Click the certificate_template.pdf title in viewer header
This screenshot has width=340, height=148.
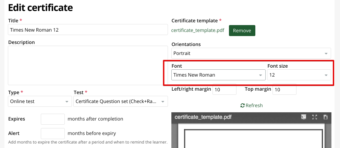(203, 117)
